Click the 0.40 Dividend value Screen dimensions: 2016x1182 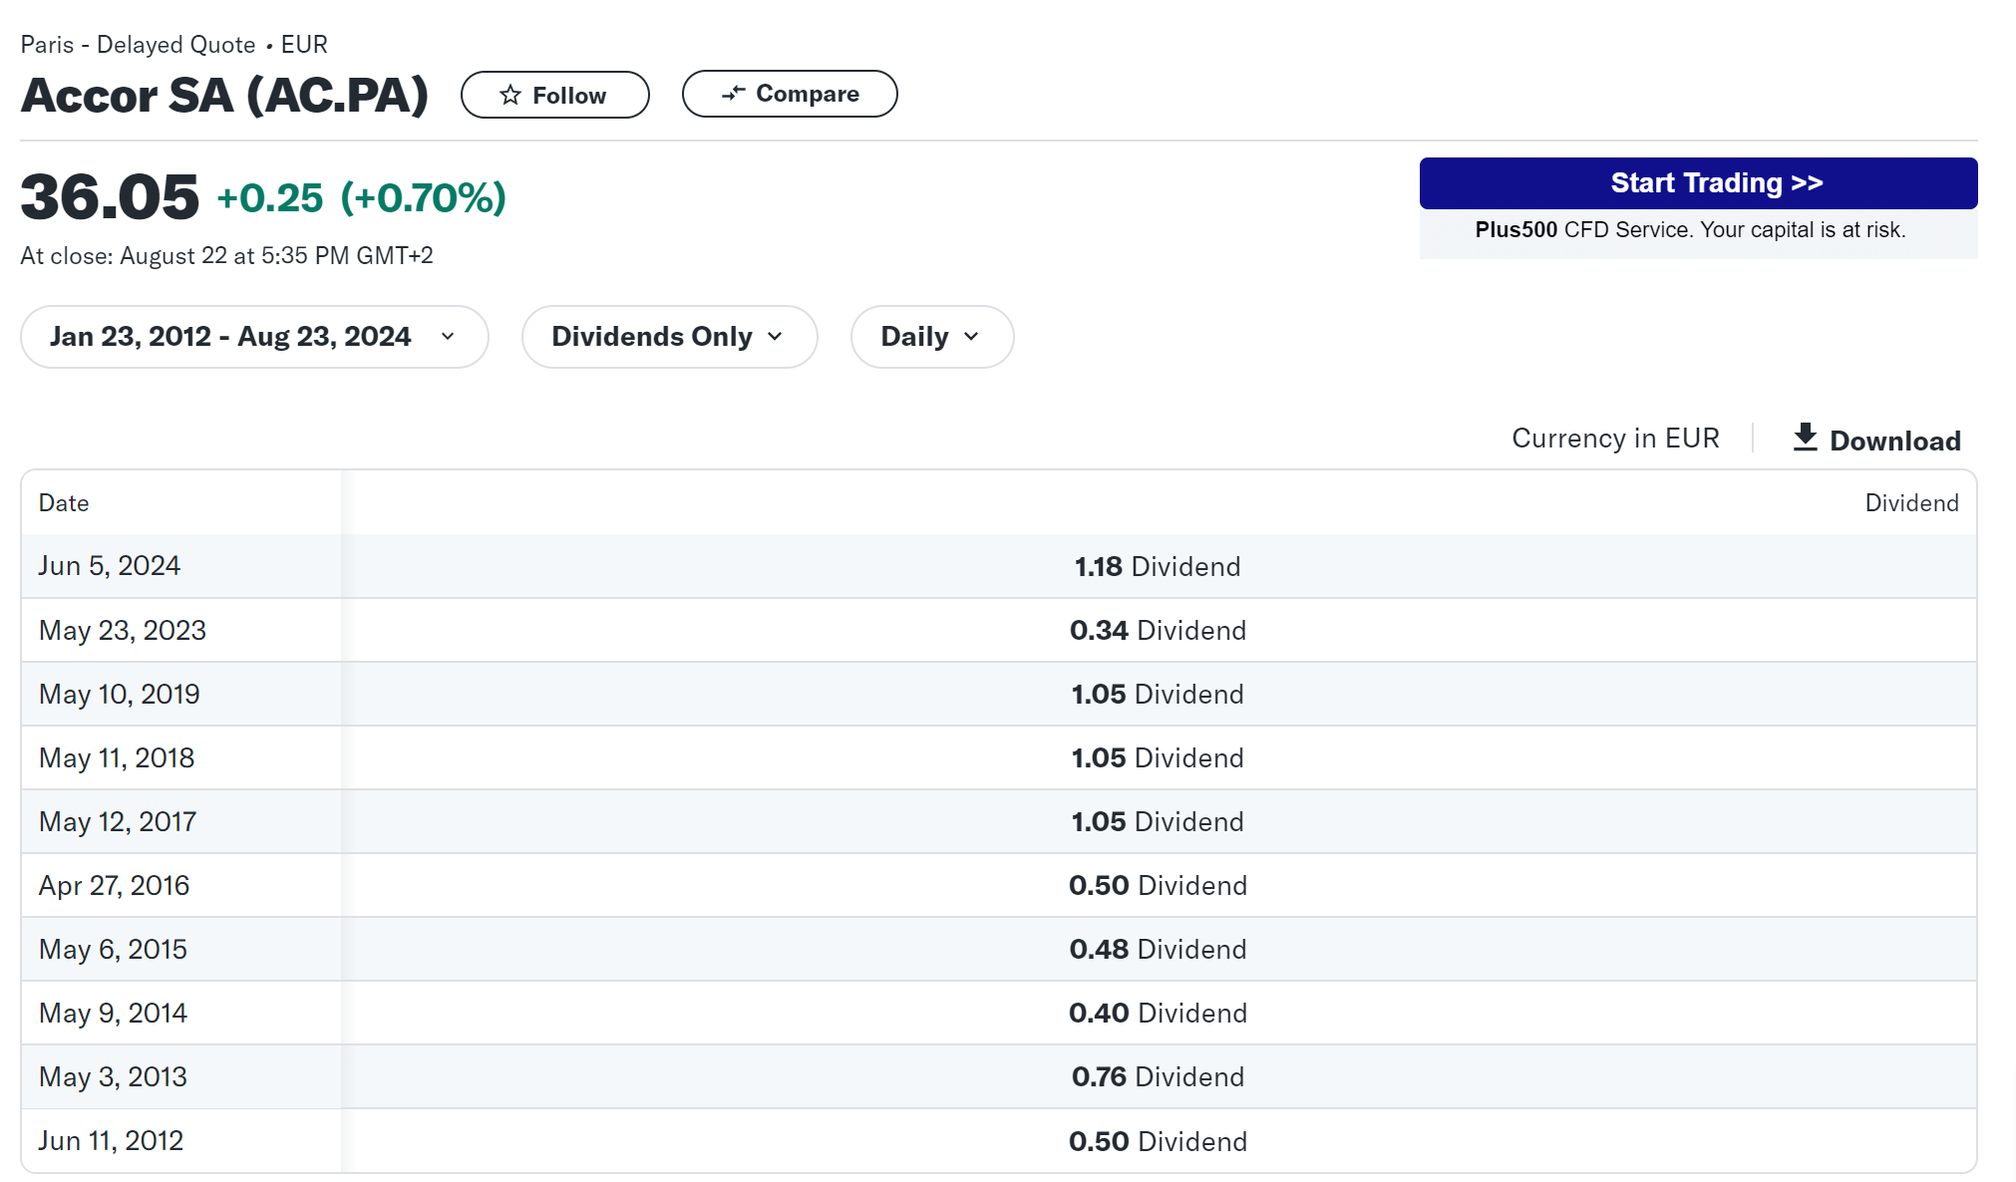1158,1014
